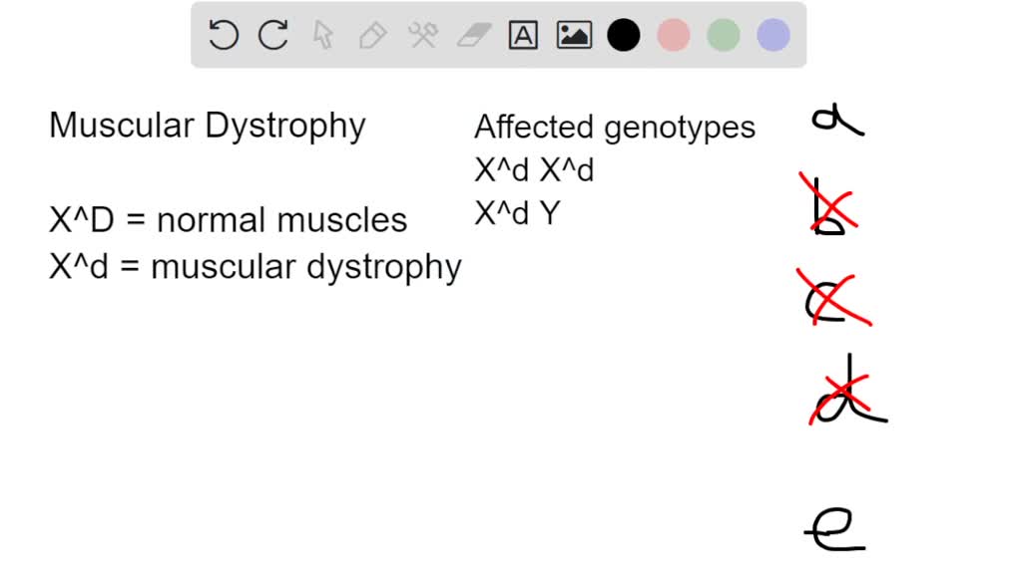The image size is (1022, 574).
Task: Select the red color swatch
Action: (673, 35)
